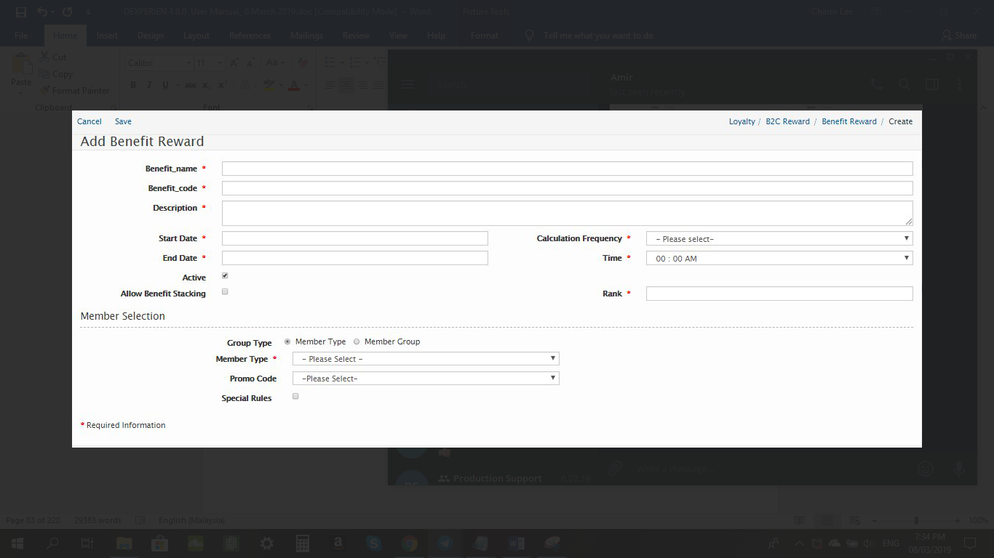The image size is (994, 558).
Task: Uncheck the Active checkbox
Action: pyautogui.click(x=225, y=276)
